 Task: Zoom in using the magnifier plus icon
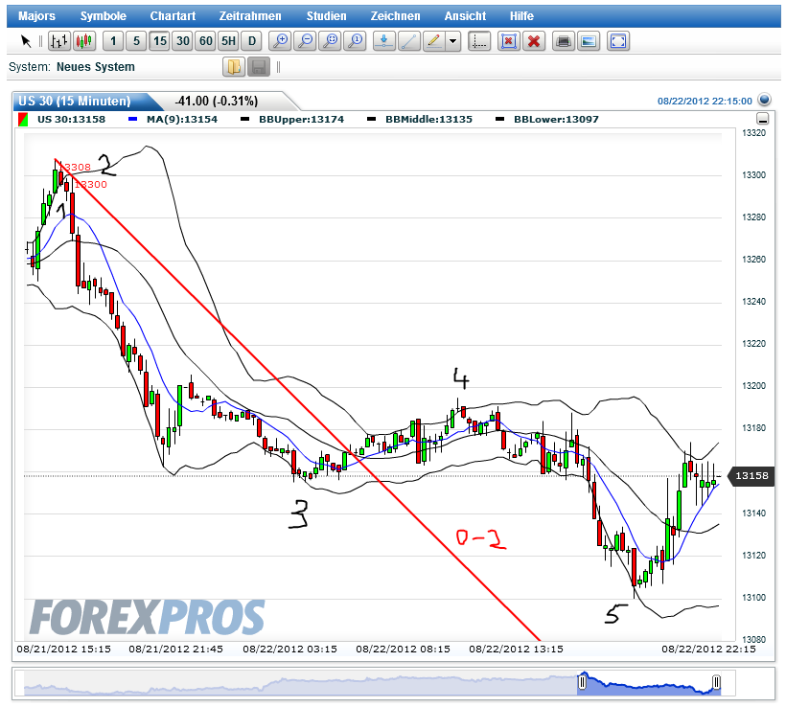(281, 41)
